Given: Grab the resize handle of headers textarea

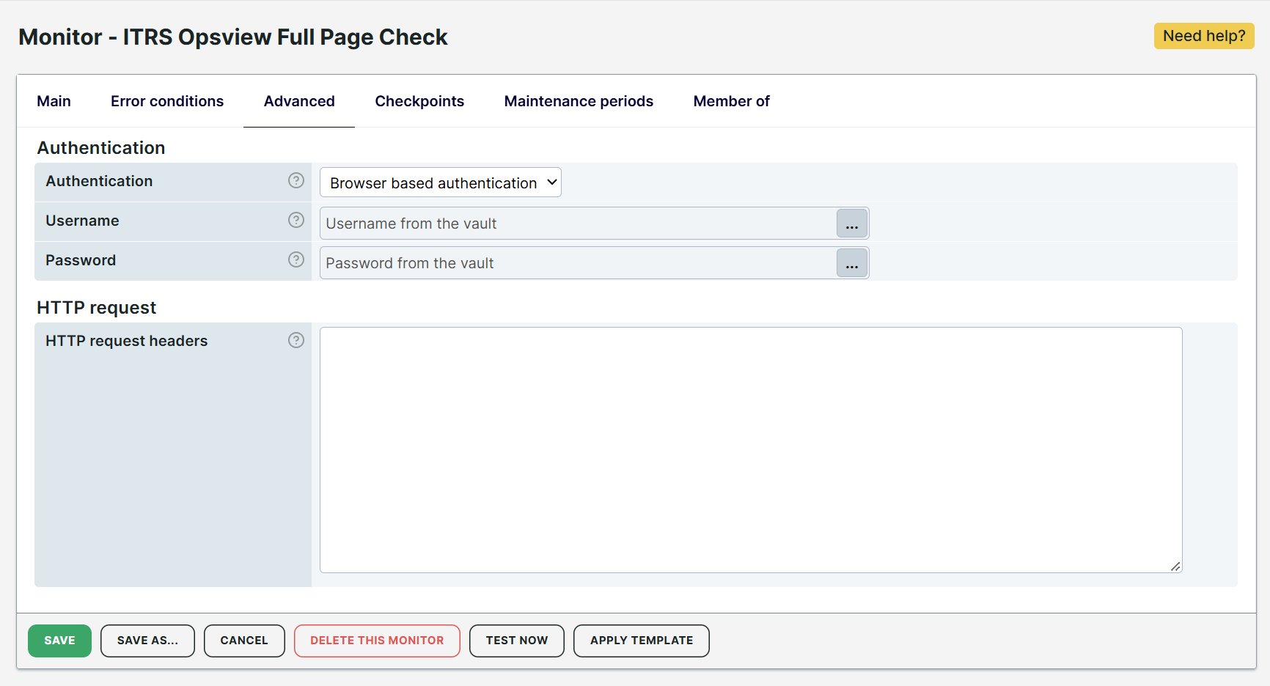Looking at the screenshot, I should pyautogui.click(x=1175, y=566).
